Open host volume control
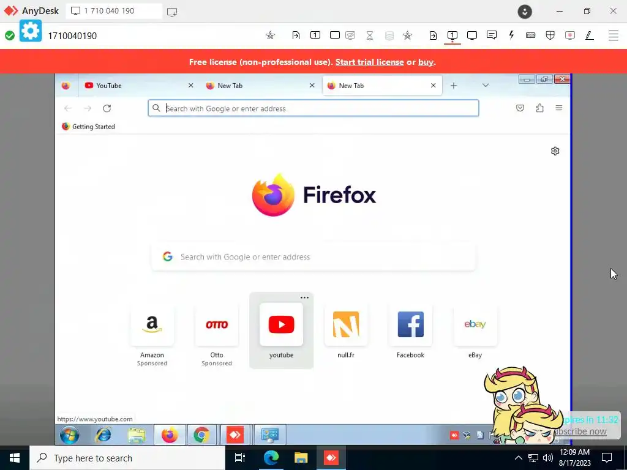Image resolution: width=627 pixels, height=470 pixels. pos(548,458)
